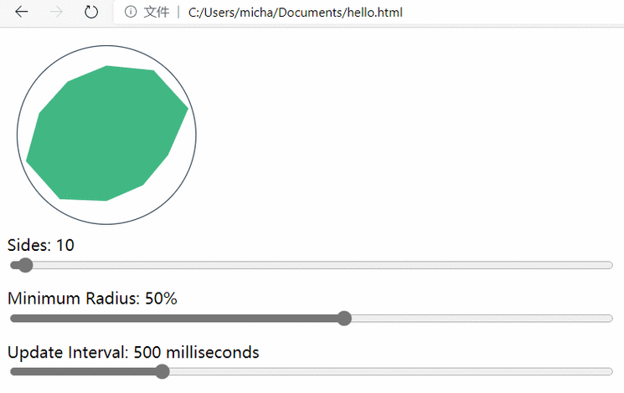Click the Minimum Radius slider handle
The image size is (624, 393).
pos(343,318)
